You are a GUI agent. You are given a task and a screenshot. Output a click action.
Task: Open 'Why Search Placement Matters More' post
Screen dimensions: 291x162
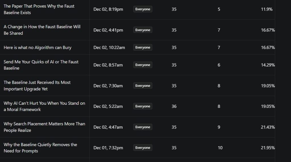[x=44, y=127]
